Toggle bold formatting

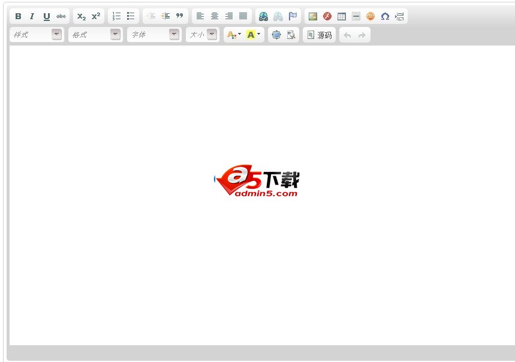(x=18, y=16)
